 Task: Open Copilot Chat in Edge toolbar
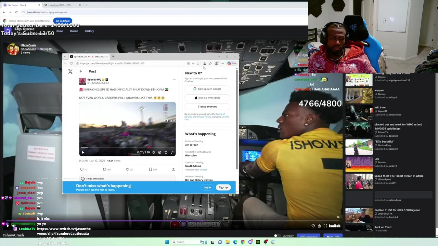[232, 63]
